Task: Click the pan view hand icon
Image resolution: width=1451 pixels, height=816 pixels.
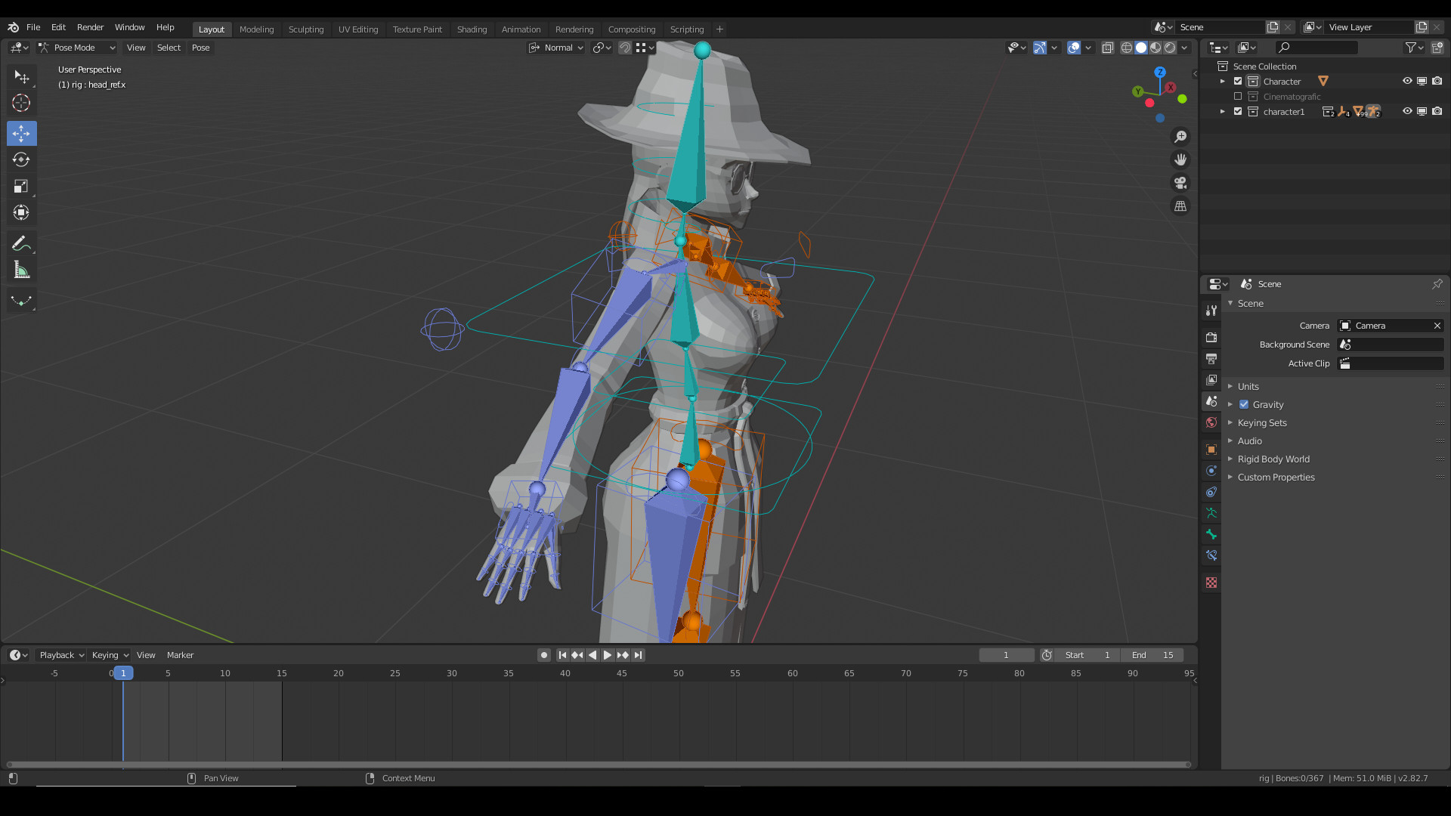Action: click(1180, 160)
